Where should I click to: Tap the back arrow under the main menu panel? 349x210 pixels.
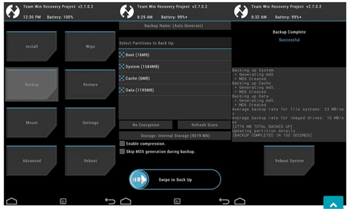click(x=110, y=201)
